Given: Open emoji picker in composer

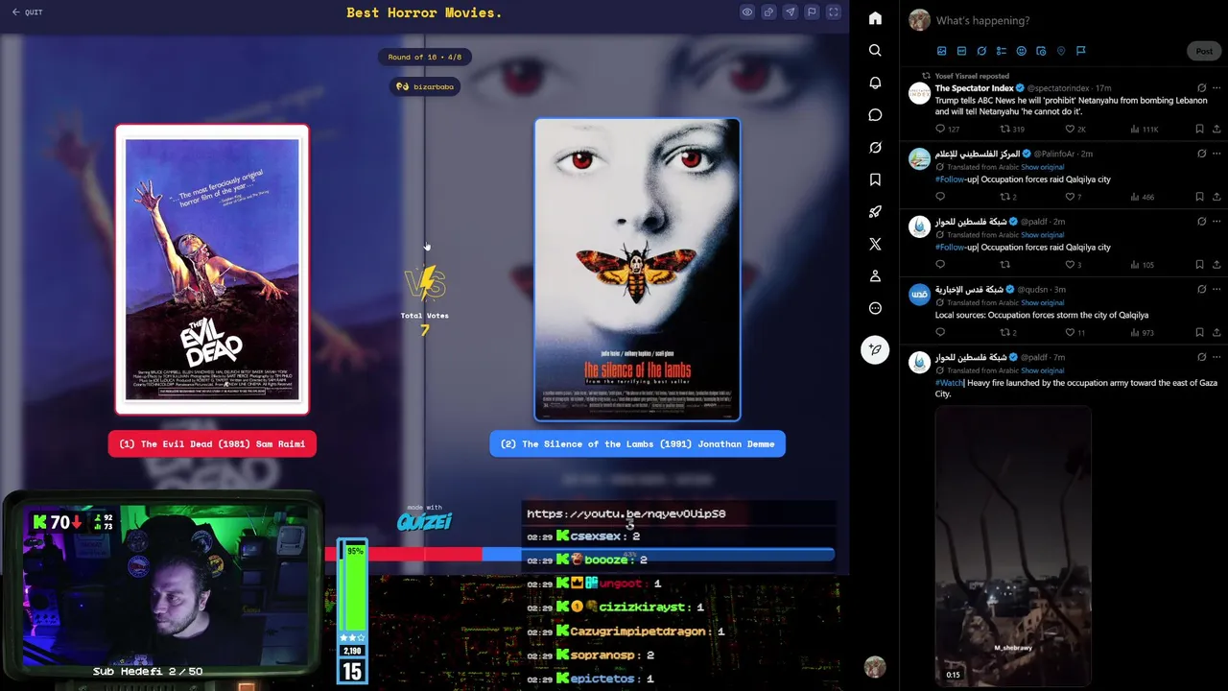Looking at the screenshot, I should [x=1021, y=51].
